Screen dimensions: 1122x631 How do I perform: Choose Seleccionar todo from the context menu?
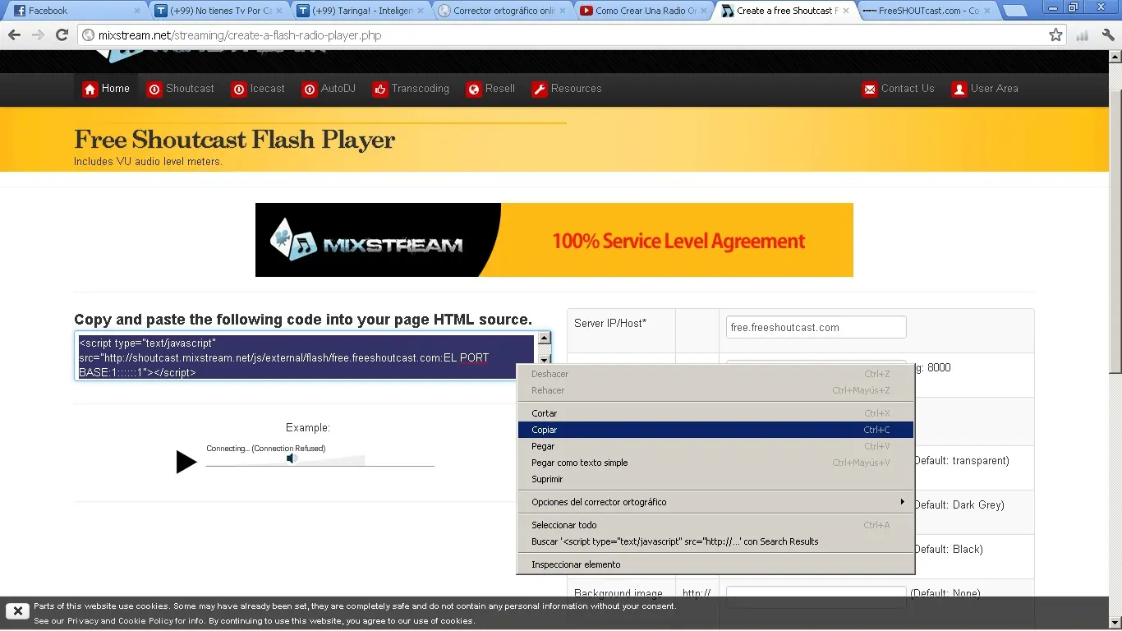[715, 525]
